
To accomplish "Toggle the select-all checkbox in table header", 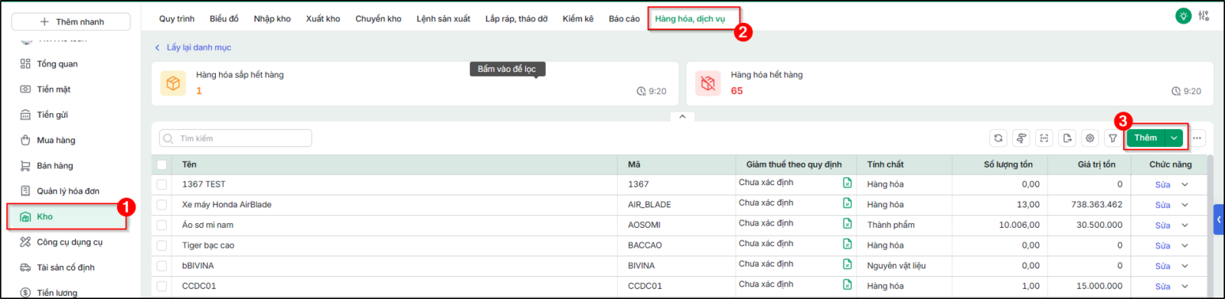I will tap(162, 164).
